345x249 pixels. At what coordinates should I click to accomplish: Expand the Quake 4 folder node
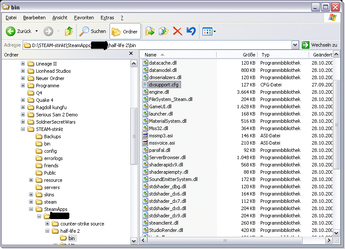click(x=23, y=100)
